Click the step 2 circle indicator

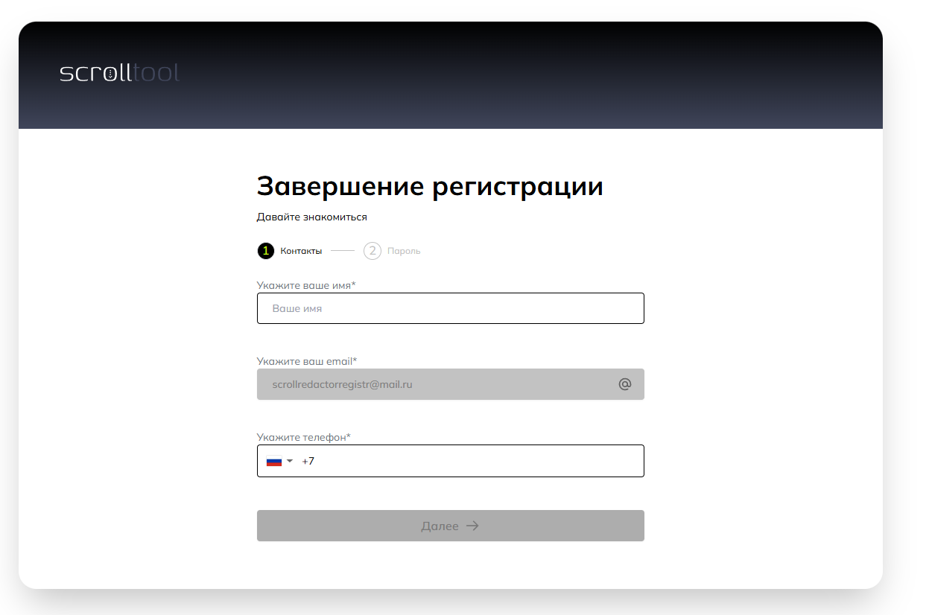click(372, 251)
